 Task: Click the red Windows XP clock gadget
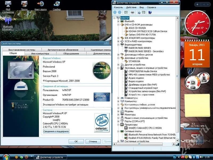[x=197, y=23]
